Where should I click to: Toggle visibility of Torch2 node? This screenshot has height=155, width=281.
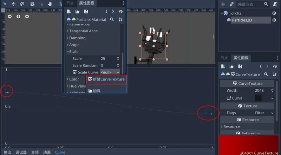pyautogui.click(x=274, y=13)
